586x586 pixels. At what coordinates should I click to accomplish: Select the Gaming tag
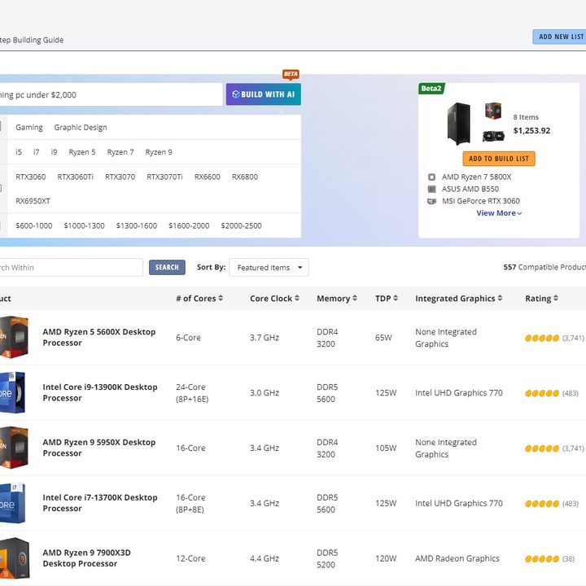coord(29,128)
